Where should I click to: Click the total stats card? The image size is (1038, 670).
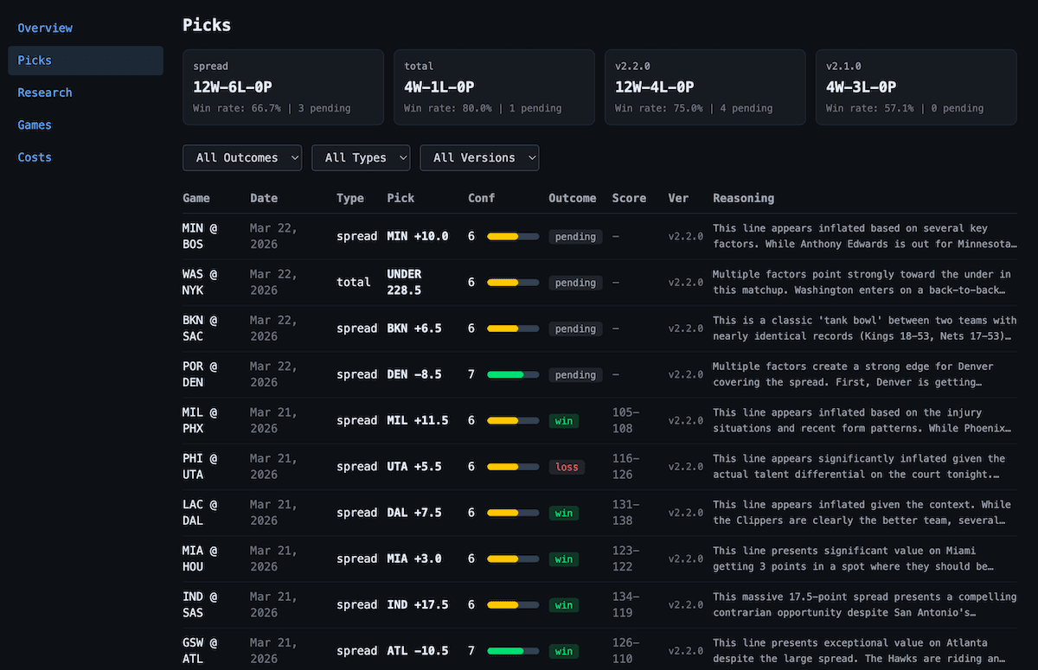[494, 86]
